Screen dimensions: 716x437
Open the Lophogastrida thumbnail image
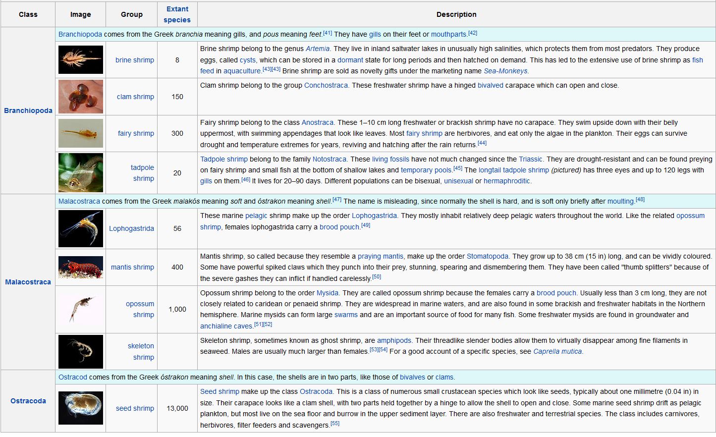(80, 228)
